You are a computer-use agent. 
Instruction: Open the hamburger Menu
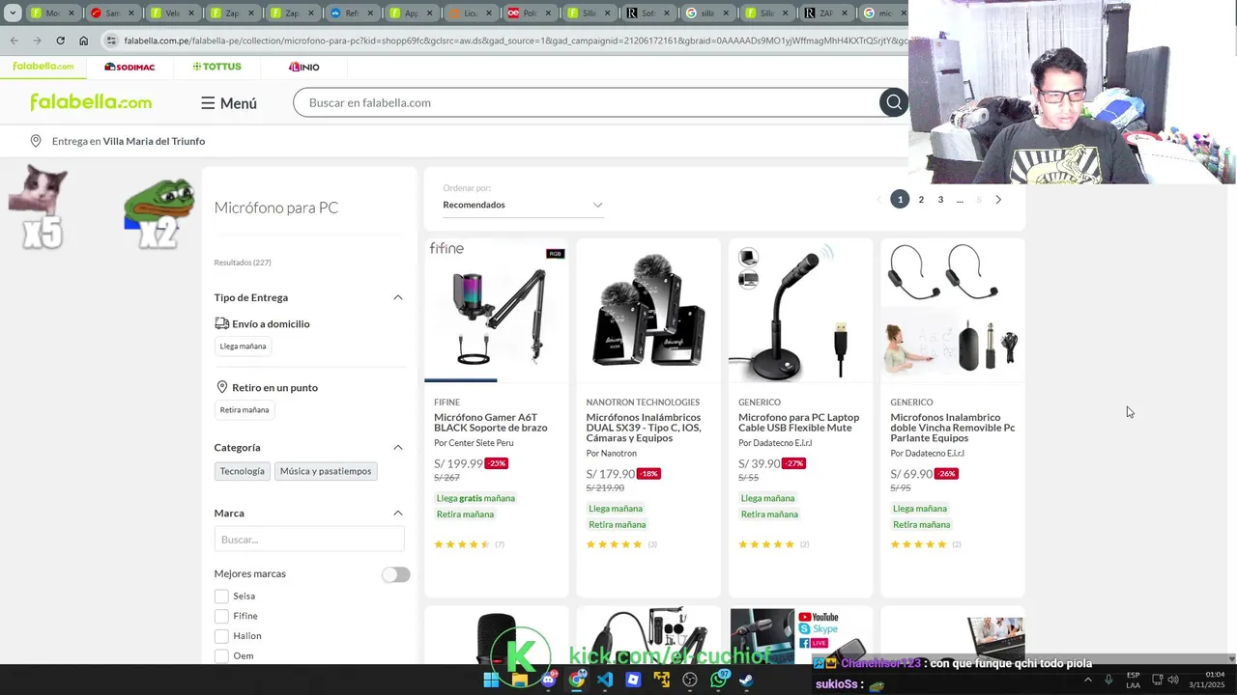229,103
